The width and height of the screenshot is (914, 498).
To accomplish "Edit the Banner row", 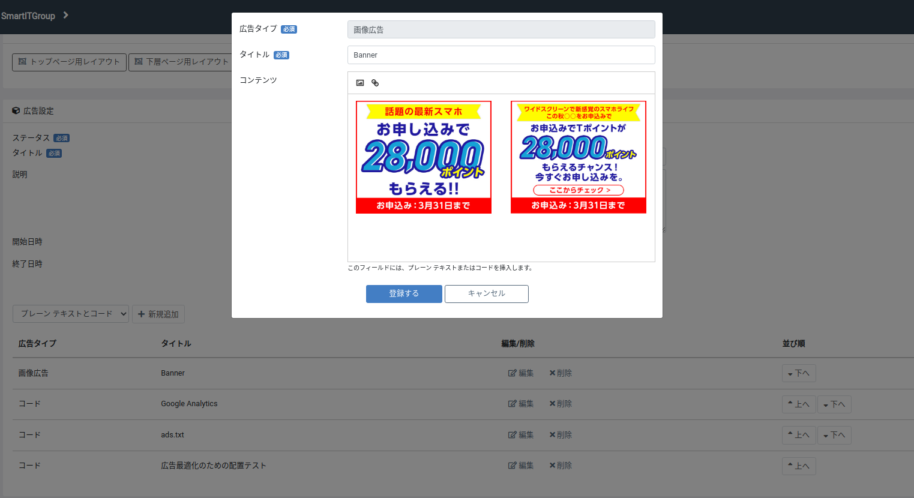I will 521,373.
